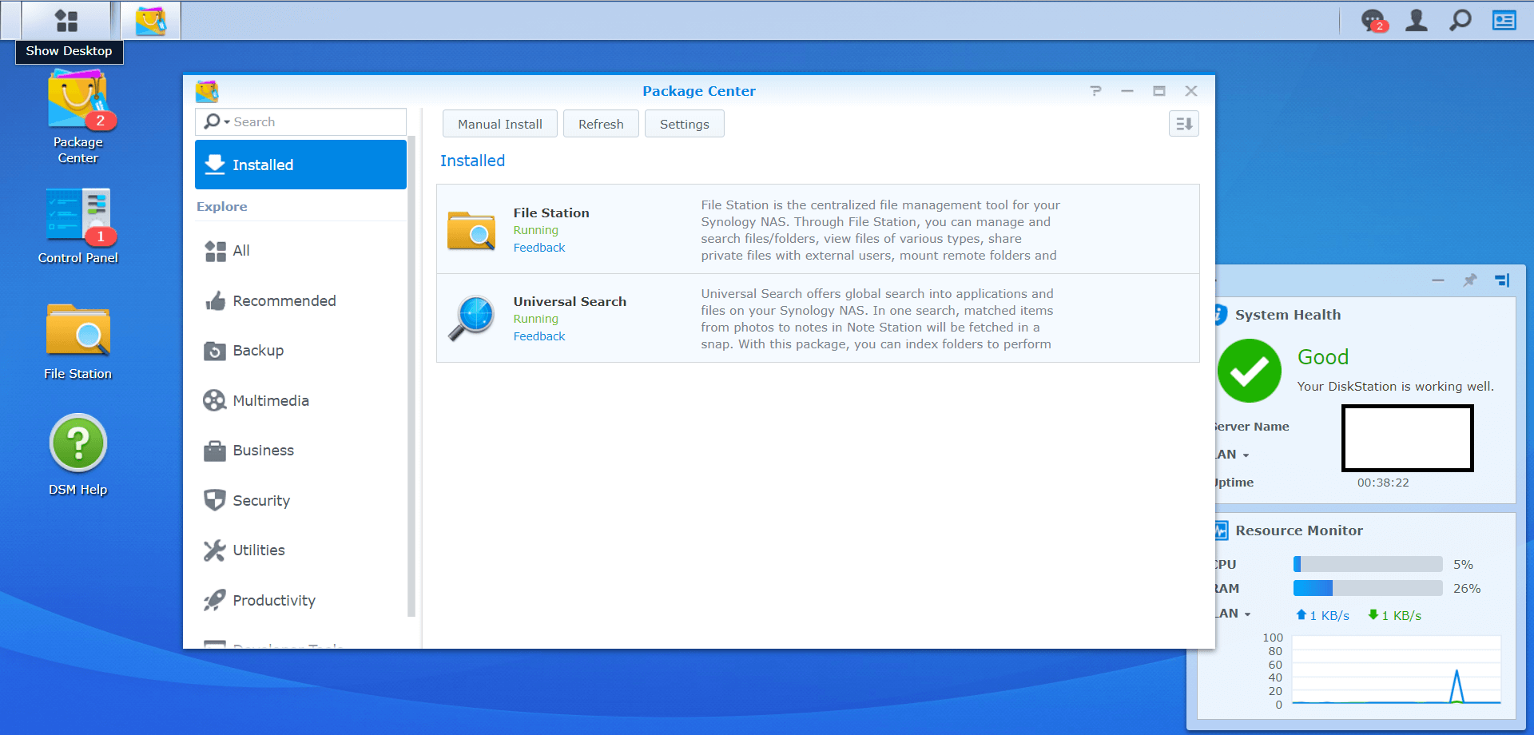1534x735 pixels.
Task: Open the Main Menu grid icon
Action: coord(66,20)
